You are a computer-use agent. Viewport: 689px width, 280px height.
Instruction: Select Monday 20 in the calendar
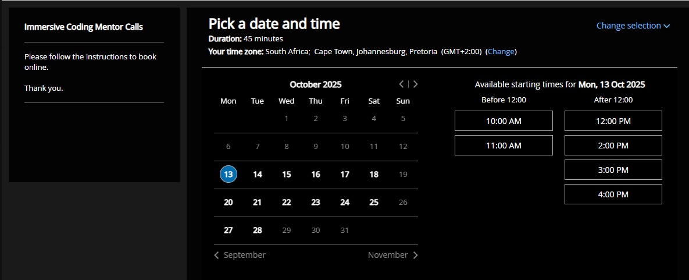coord(229,202)
